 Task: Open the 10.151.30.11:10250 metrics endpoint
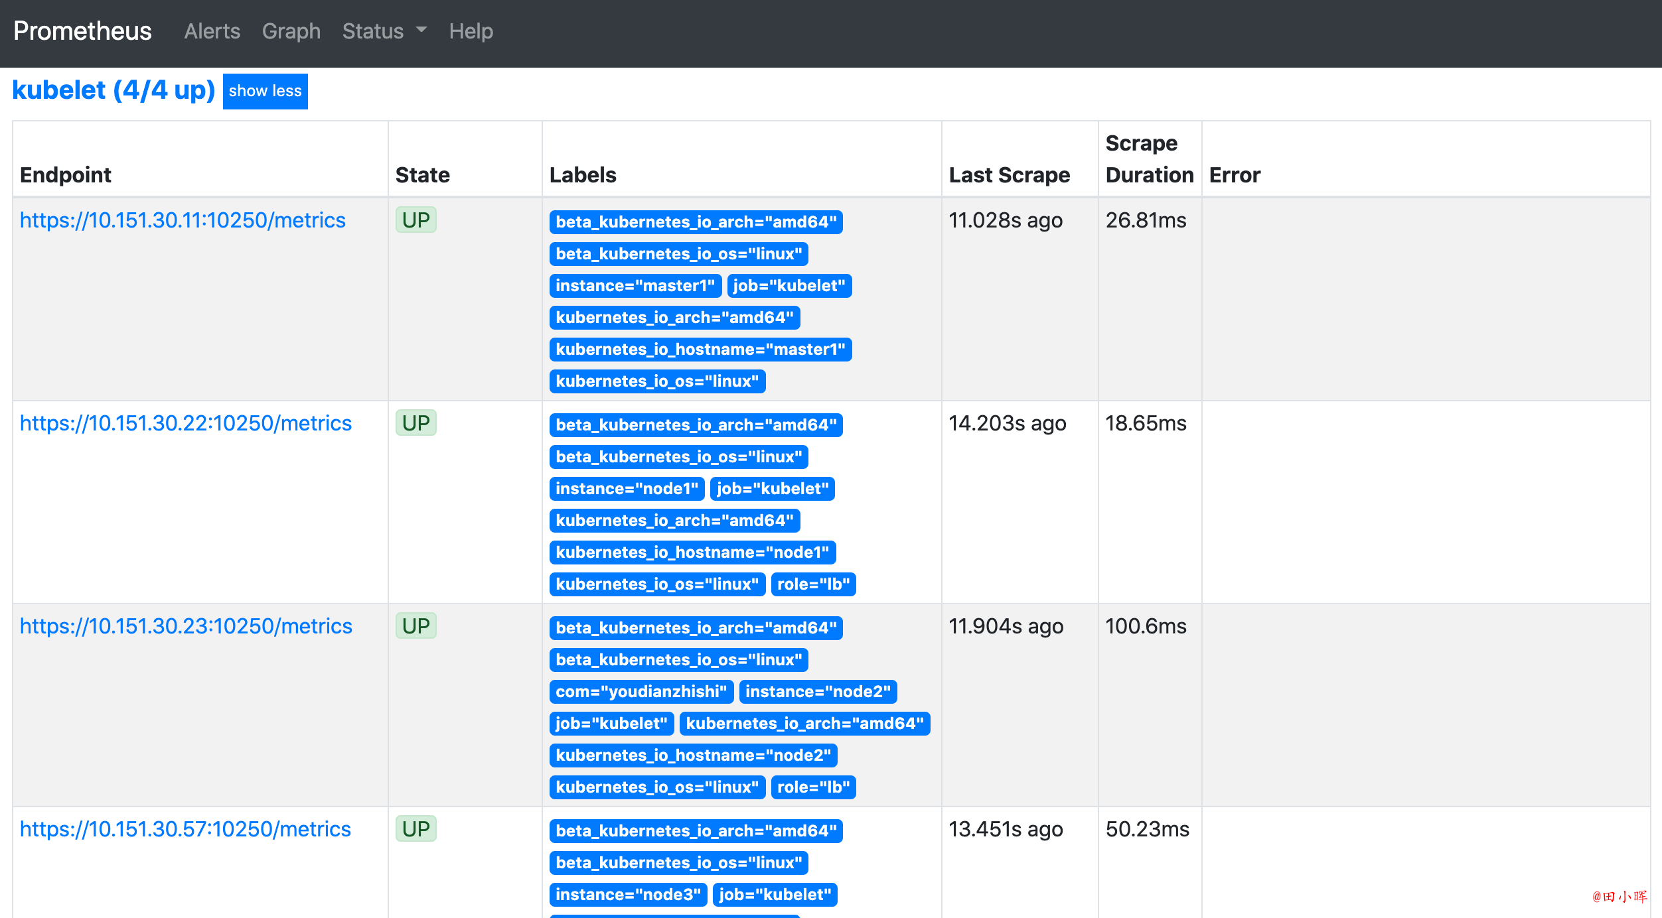[x=183, y=220]
